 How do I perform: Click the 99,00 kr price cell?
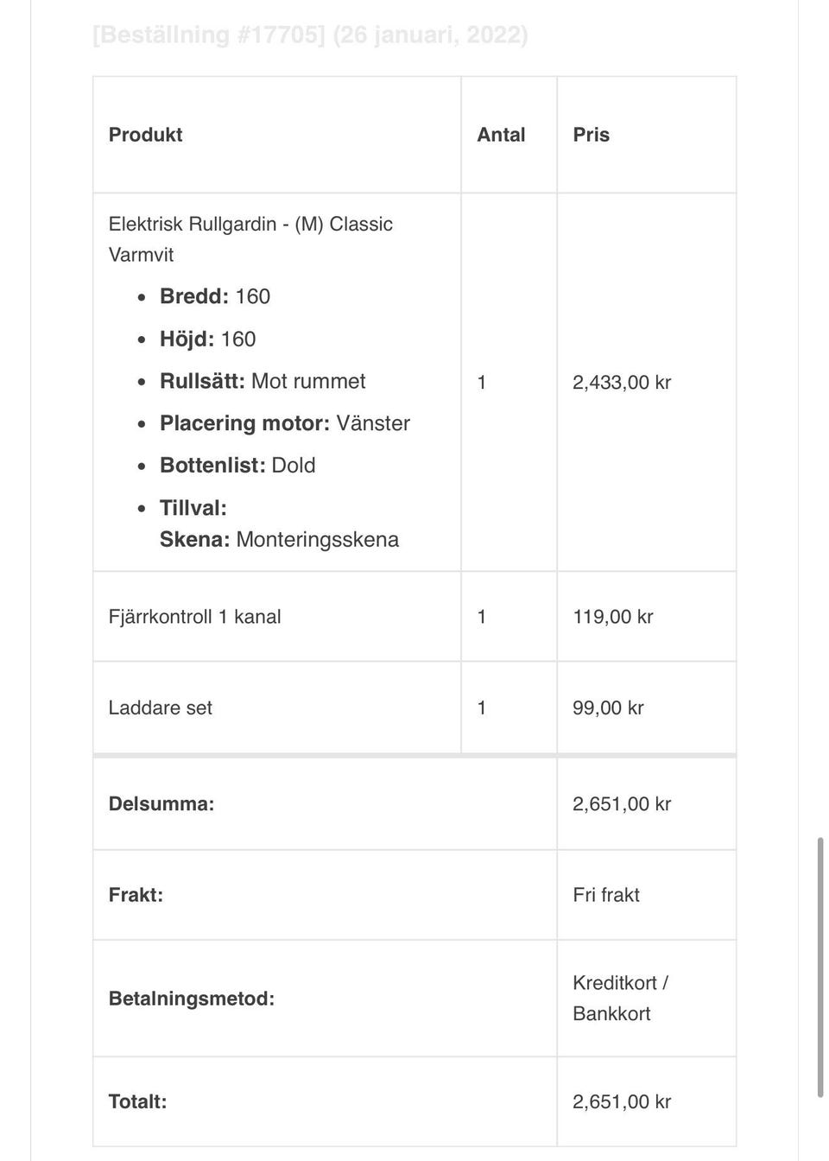647,707
